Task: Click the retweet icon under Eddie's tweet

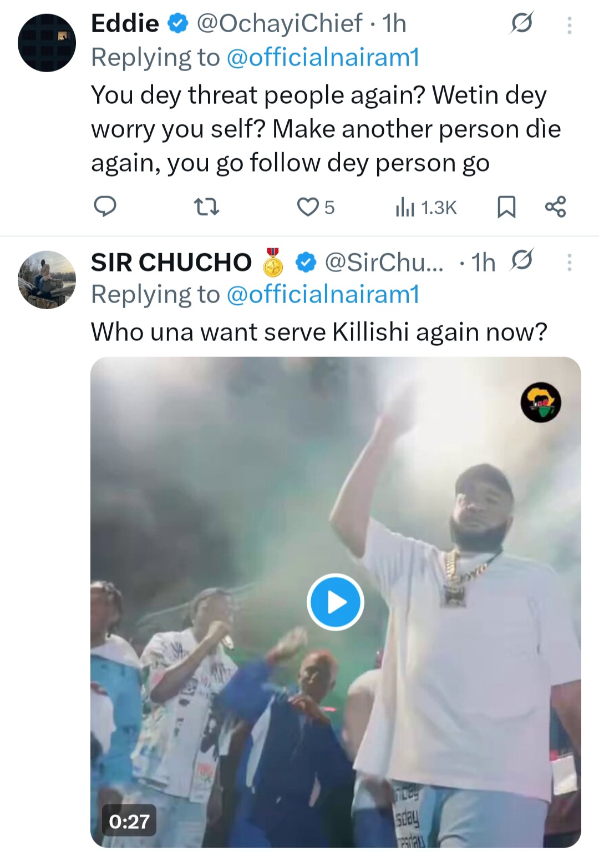Action: click(x=207, y=208)
